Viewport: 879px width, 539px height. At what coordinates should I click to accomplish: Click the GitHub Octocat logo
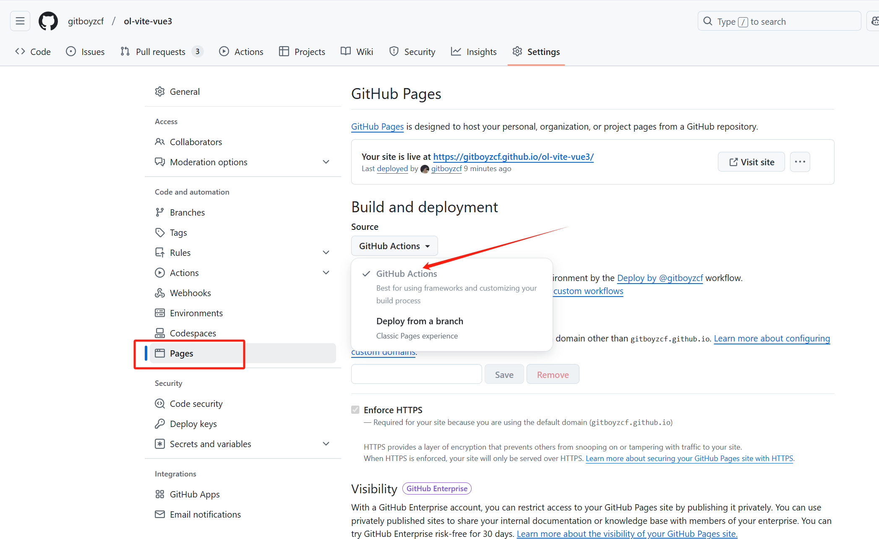(x=48, y=21)
